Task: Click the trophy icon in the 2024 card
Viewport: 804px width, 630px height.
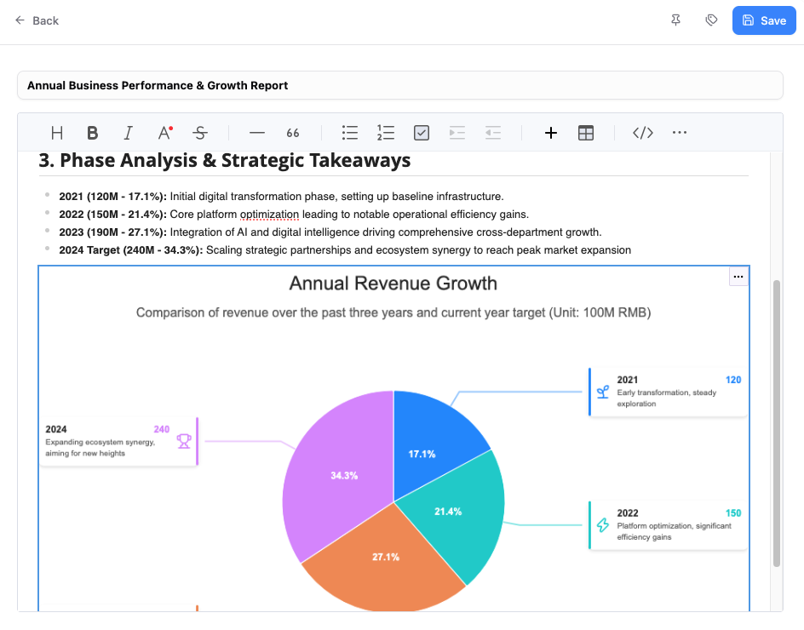Action: (x=184, y=441)
